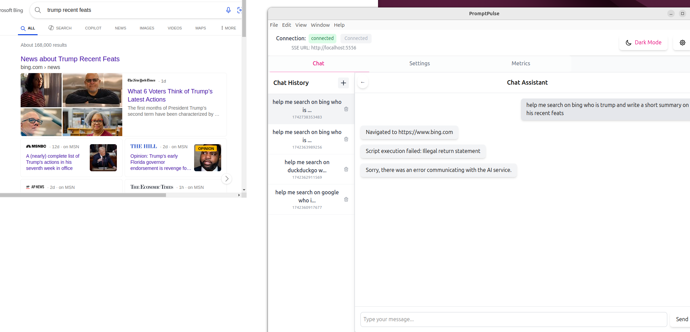This screenshot has width=690, height=332.
Task: Select the Chat tab
Action: pos(318,64)
